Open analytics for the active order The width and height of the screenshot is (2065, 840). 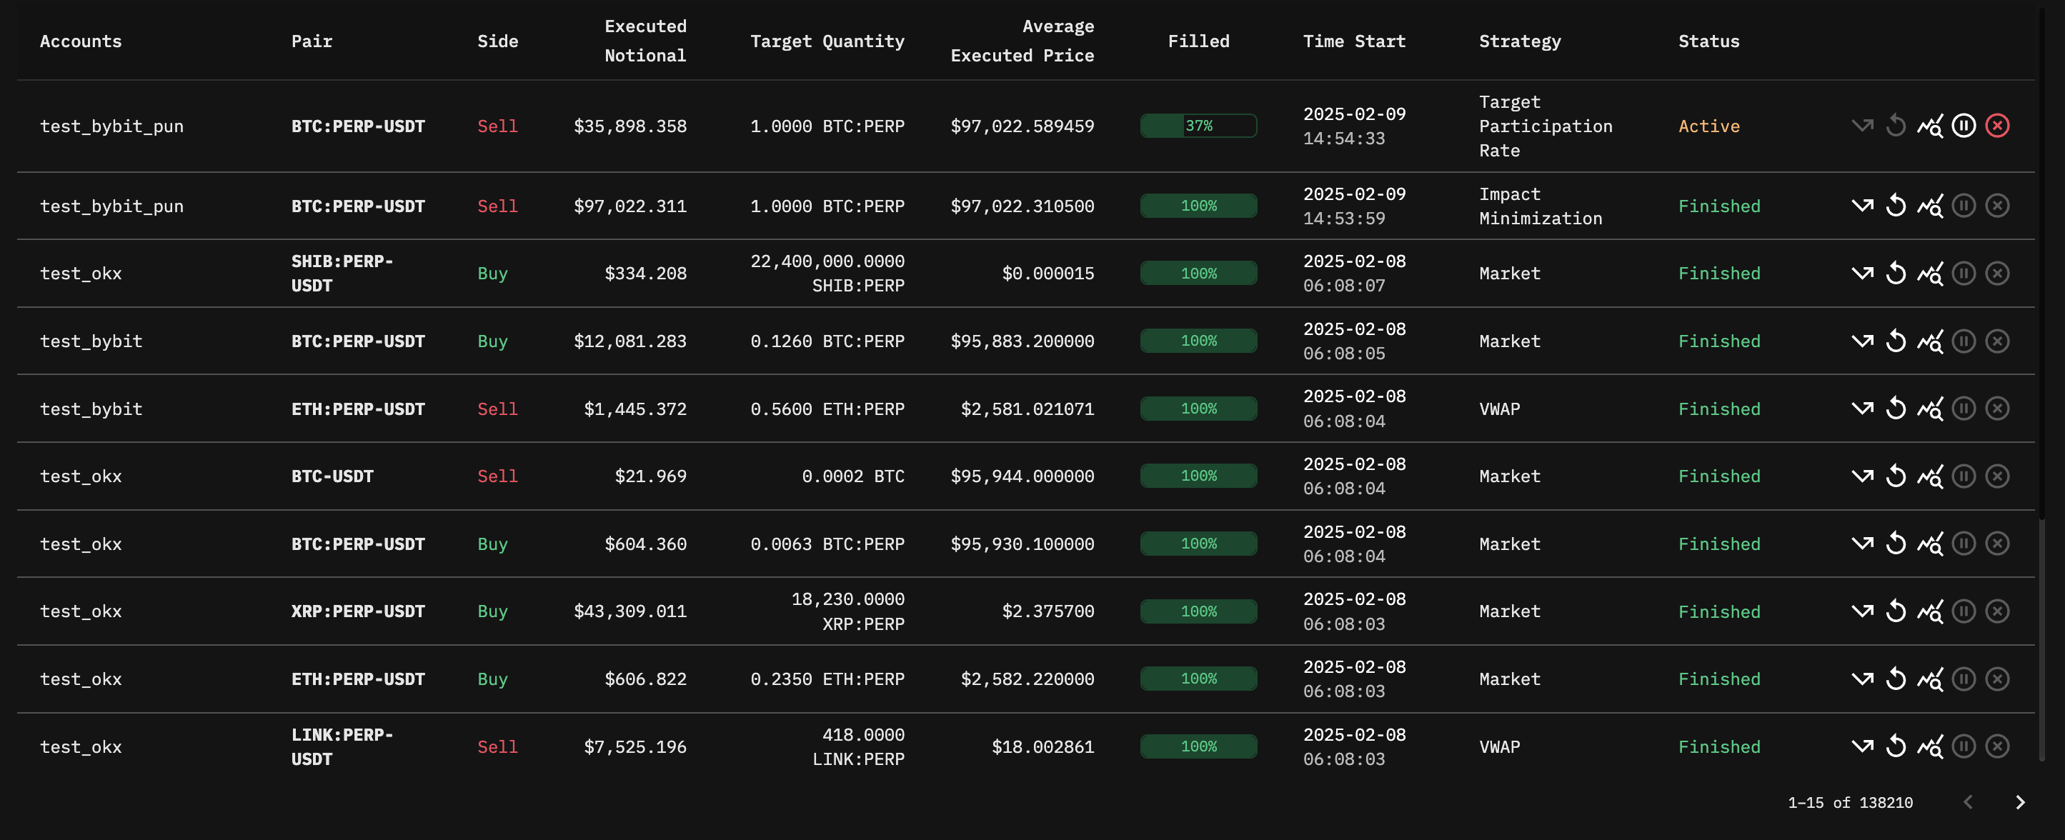pos(1929,126)
